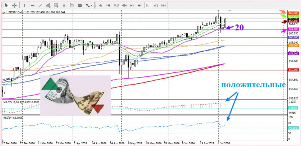Select the horizontal line drawing tool
This screenshot has width=301, height=146.
coord(32,5)
